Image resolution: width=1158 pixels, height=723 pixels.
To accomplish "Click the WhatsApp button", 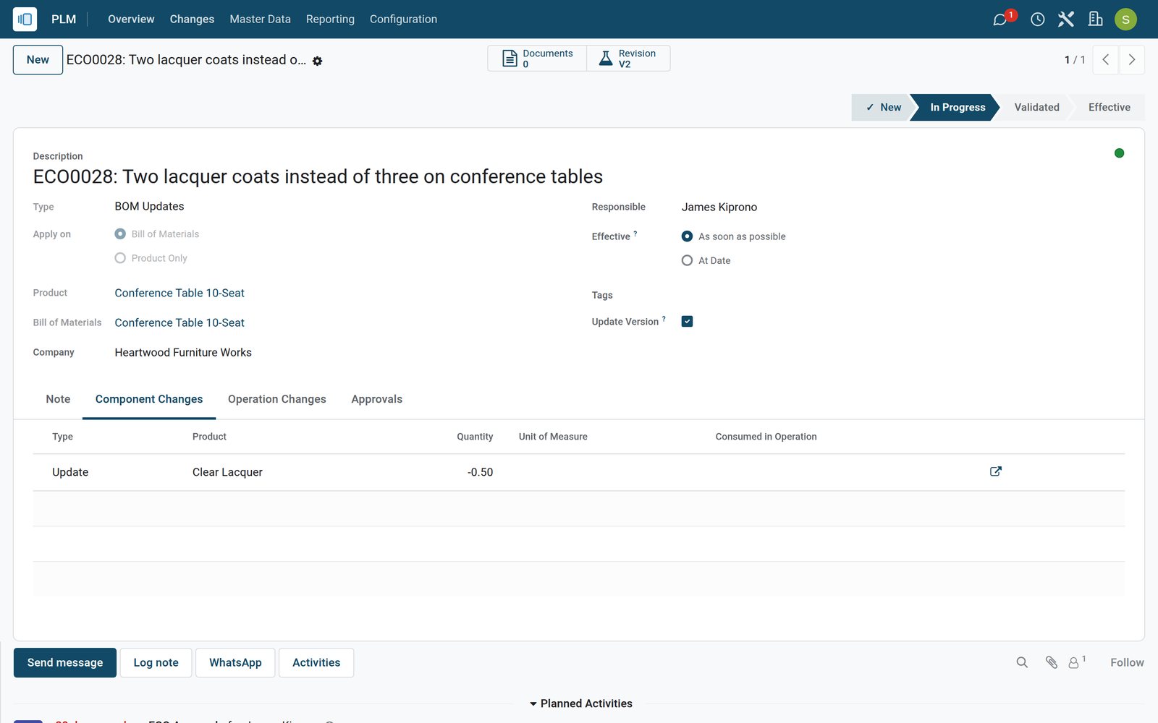I will (235, 662).
